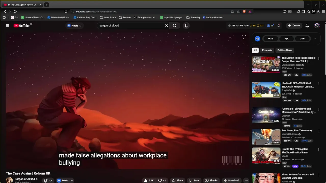
Task: Open YouTube notifications bell
Action: click(307, 25)
